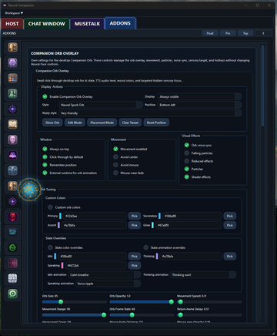277x336 pixels.
Task: Open the purple brain addon in sidebar
Action: point(12,62)
